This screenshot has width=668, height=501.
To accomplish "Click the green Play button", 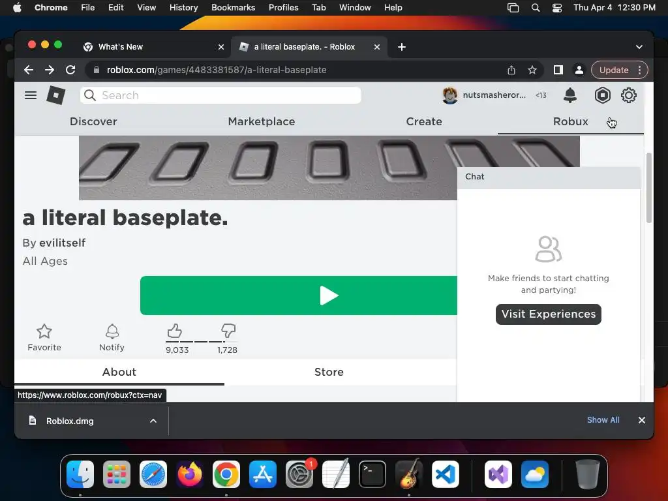I will (x=299, y=296).
